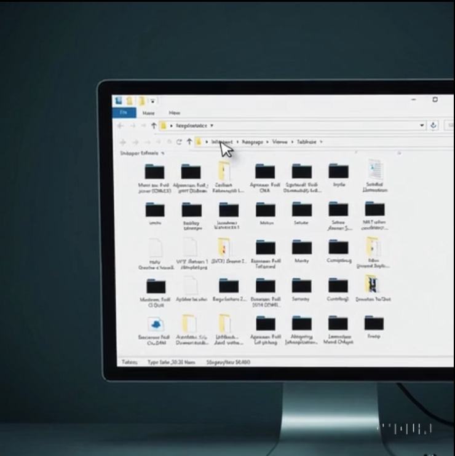The width and height of the screenshot is (455, 456).
Task: Open the blue File ribbon tab
Action: [124, 112]
